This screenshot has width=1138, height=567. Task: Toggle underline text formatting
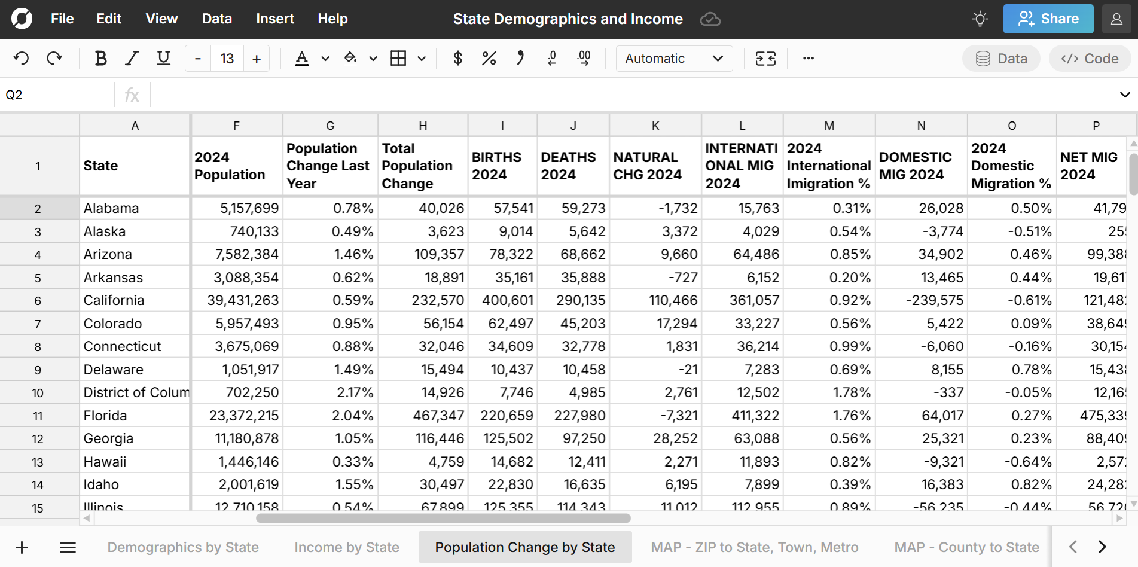(x=163, y=59)
